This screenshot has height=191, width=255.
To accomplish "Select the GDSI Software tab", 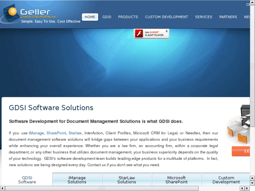I will pyautogui.click(x=27, y=180).
